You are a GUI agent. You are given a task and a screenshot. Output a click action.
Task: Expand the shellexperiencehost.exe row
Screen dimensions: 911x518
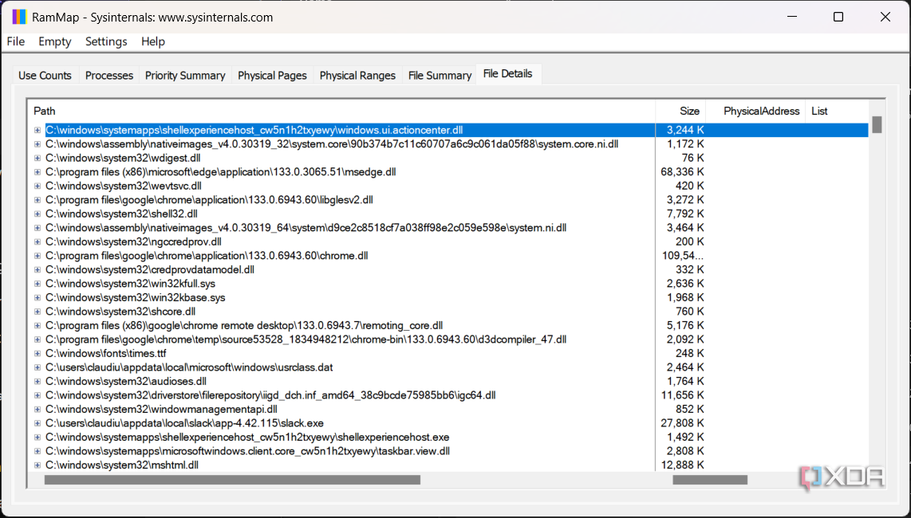coord(37,437)
